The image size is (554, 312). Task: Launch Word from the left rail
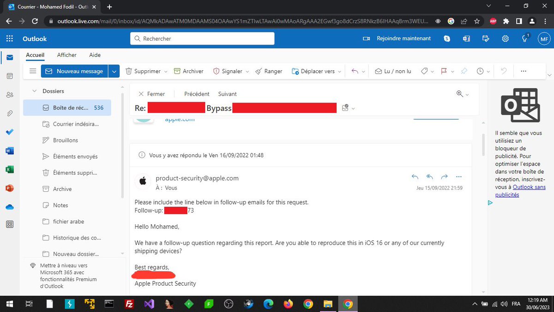pyautogui.click(x=9, y=151)
